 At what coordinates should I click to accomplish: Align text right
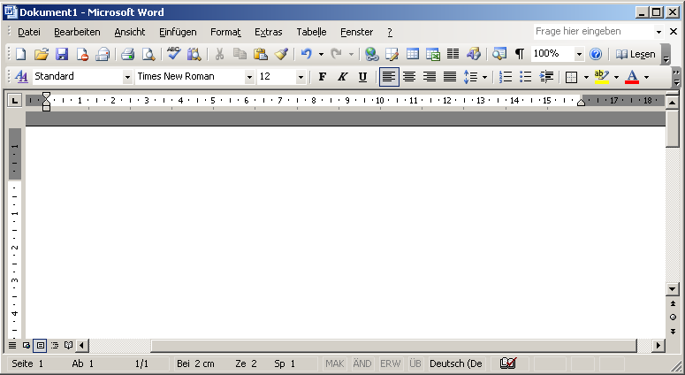pyautogui.click(x=430, y=77)
